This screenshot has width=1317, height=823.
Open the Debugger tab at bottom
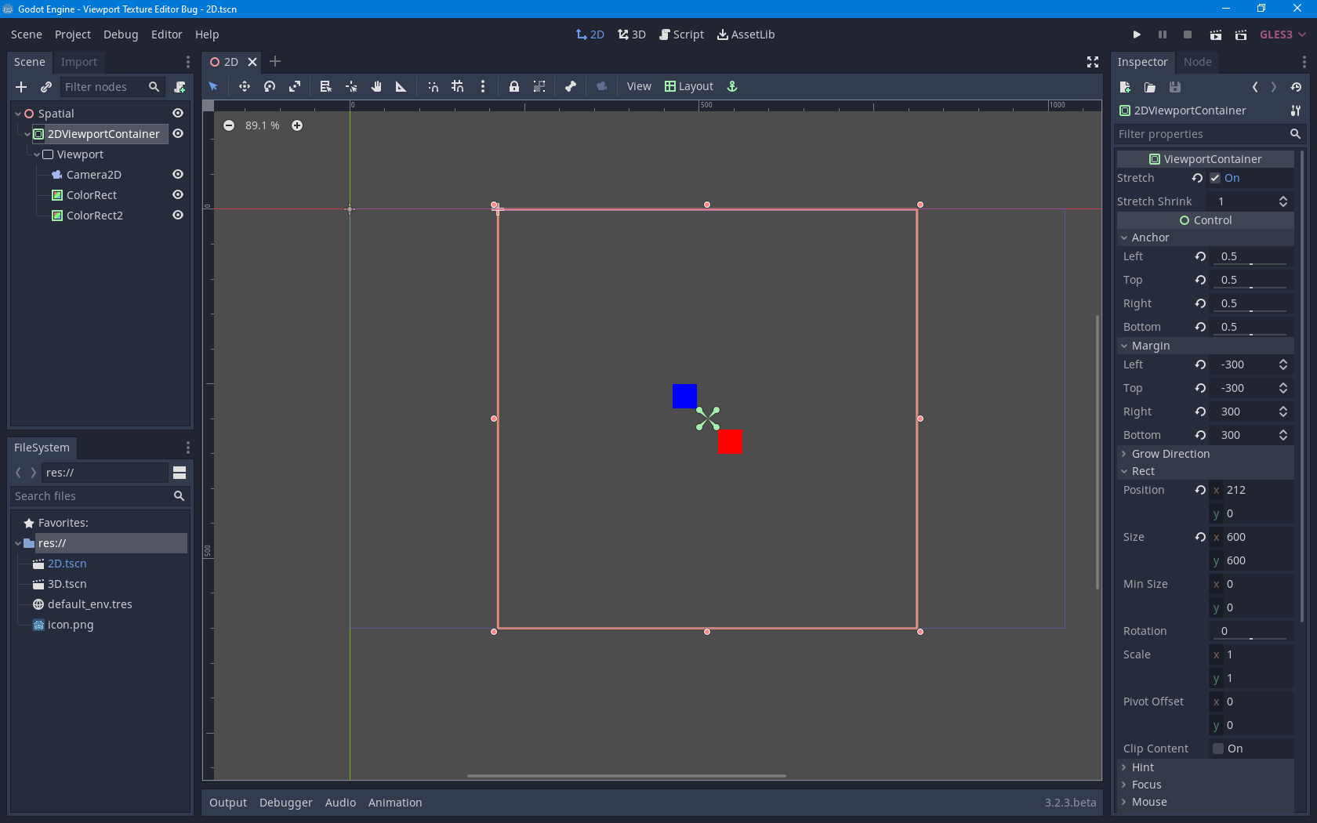(x=285, y=802)
